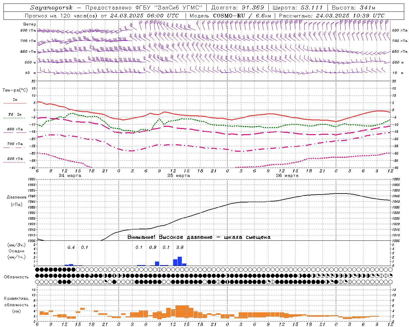409x327 pixels.
Task: Select the "0.9" precipitation value
Action: click(x=153, y=247)
